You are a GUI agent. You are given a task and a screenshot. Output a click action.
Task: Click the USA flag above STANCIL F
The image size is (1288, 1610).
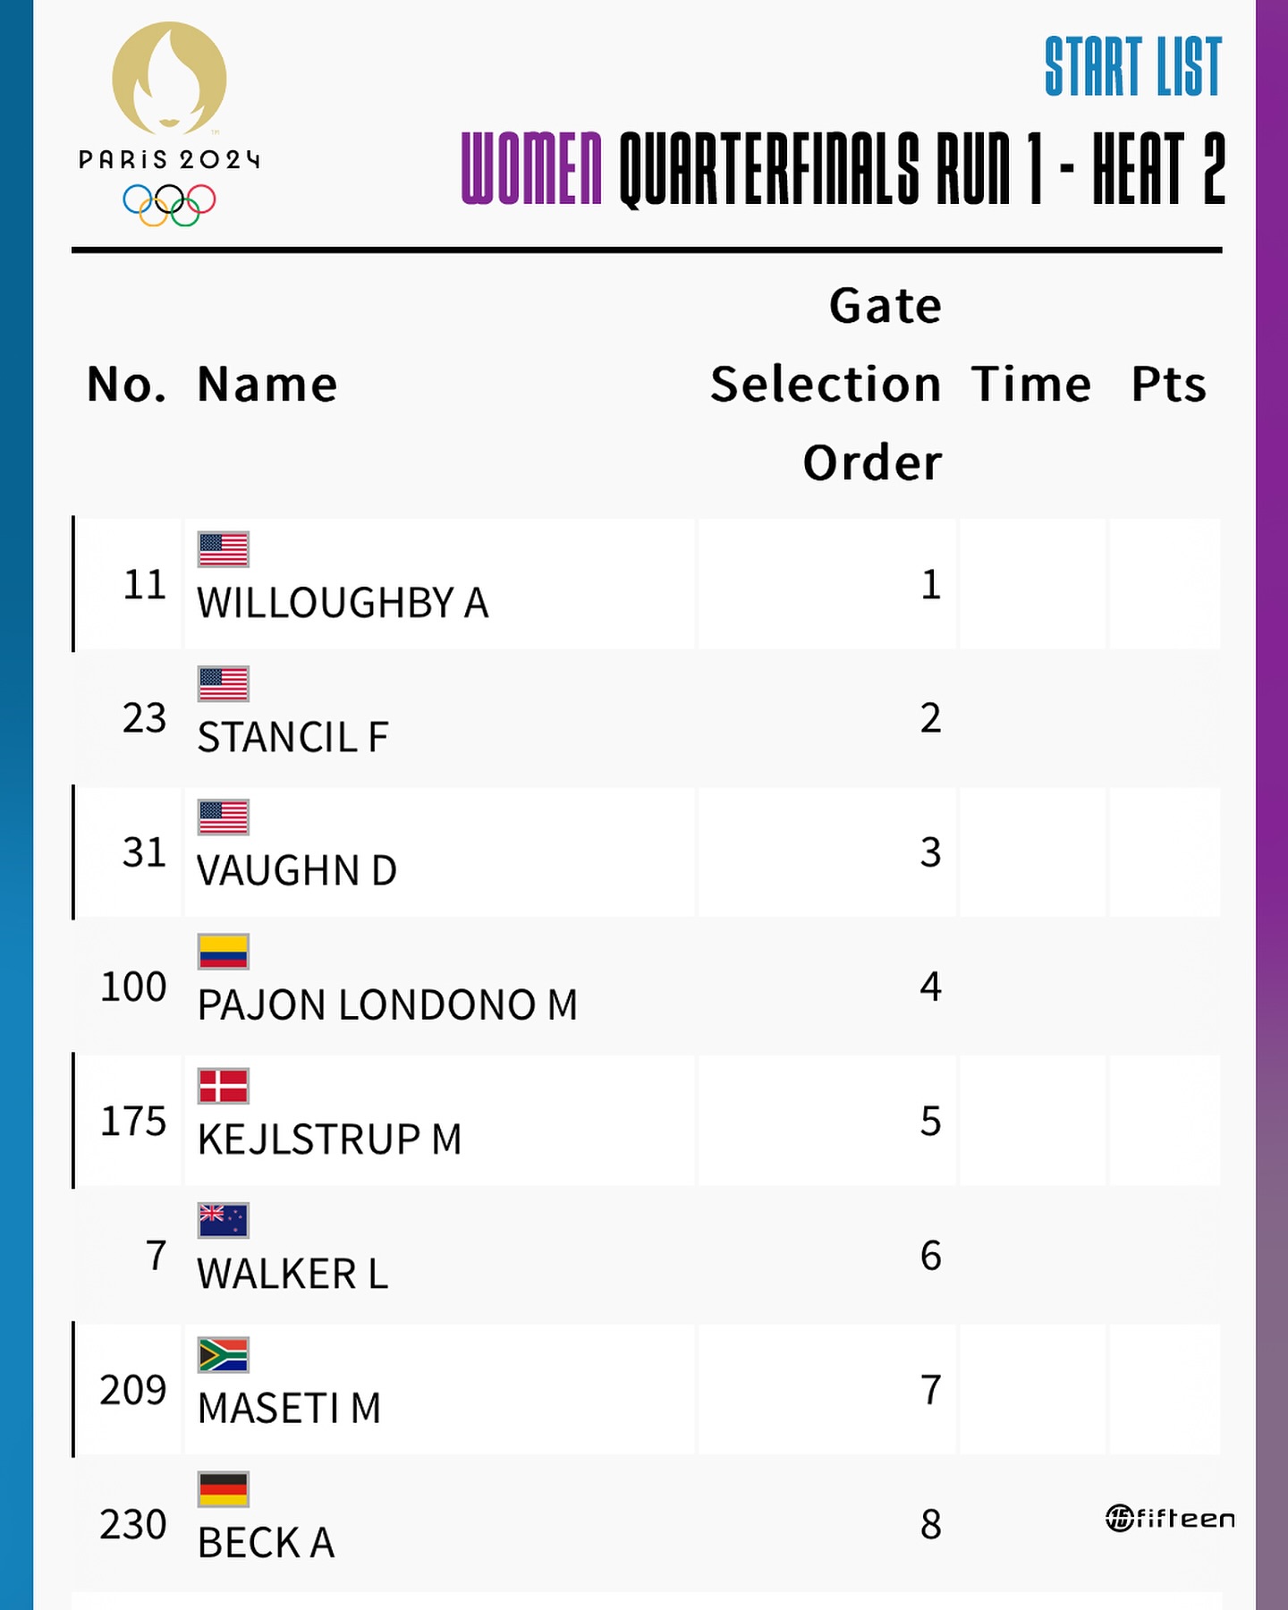[x=224, y=684]
